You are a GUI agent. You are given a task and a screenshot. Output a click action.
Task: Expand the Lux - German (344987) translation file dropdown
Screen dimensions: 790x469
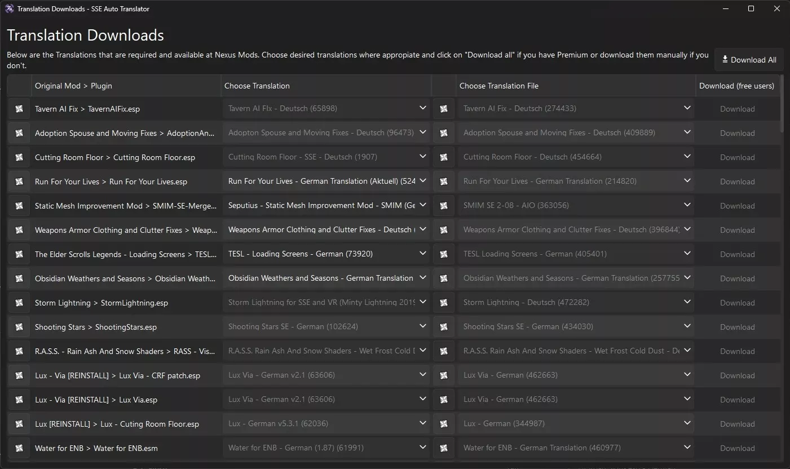coord(576,424)
